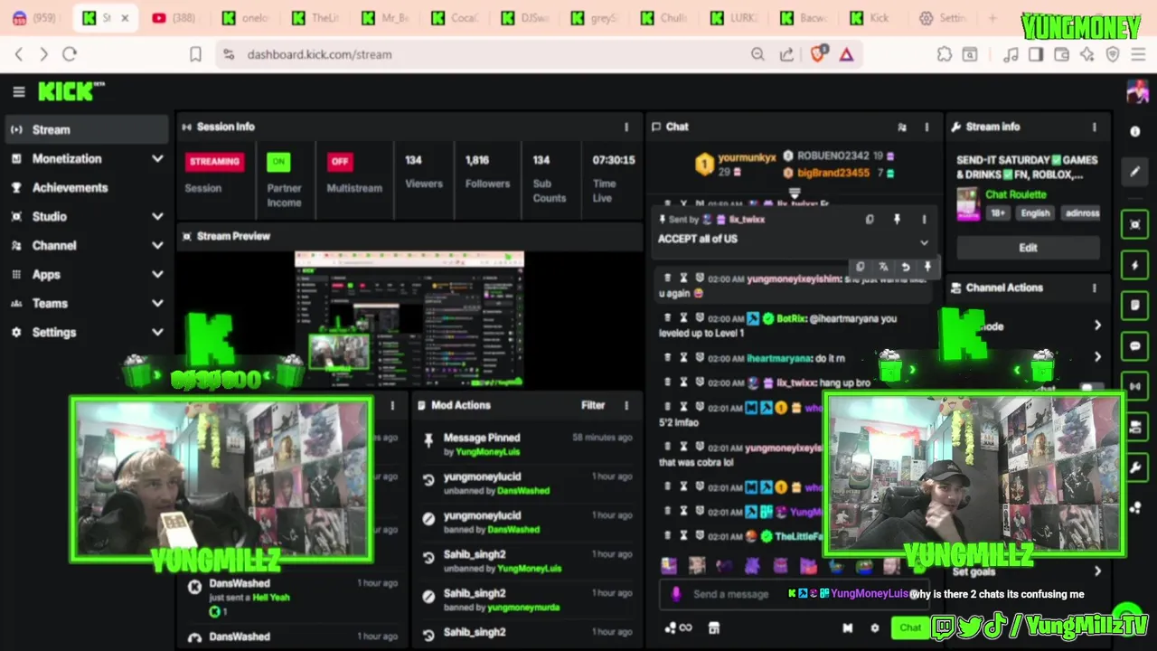This screenshot has width=1157, height=651.
Task: Delete yungmoneyixeyishim's chat message with trash icon
Action: coord(668,278)
